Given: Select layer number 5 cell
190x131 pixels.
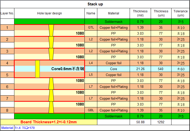Looking at the screenshot, I should point(7,75).
